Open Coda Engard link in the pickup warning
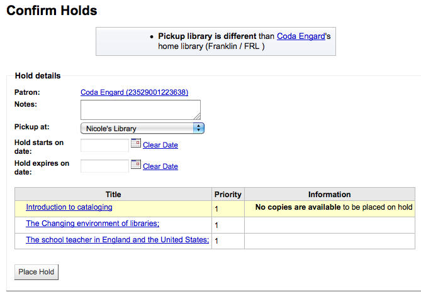 pos(301,36)
